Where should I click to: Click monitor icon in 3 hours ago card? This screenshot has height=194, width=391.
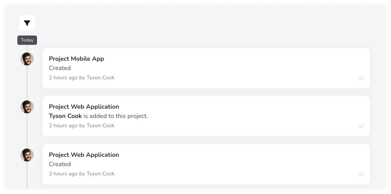coord(361,174)
